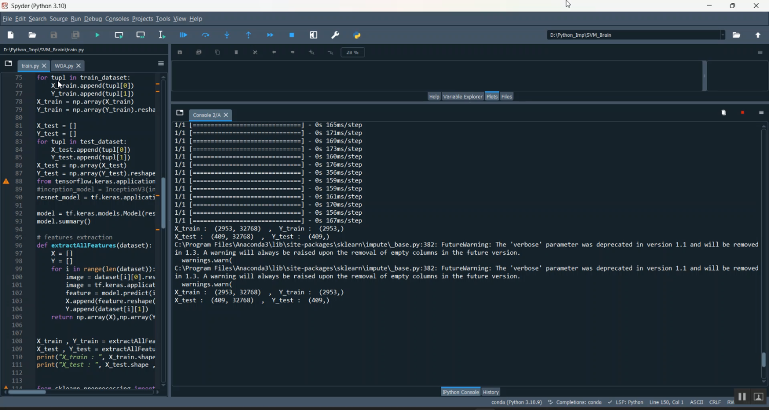This screenshot has height=410, width=769.
Task: Click the console vertical scrollbar thumb
Action: [763, 359]
